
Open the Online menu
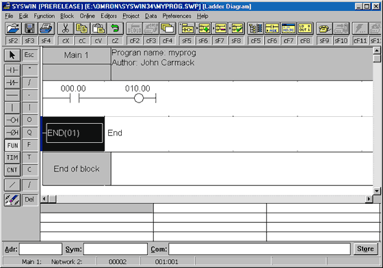coord(88,16)
